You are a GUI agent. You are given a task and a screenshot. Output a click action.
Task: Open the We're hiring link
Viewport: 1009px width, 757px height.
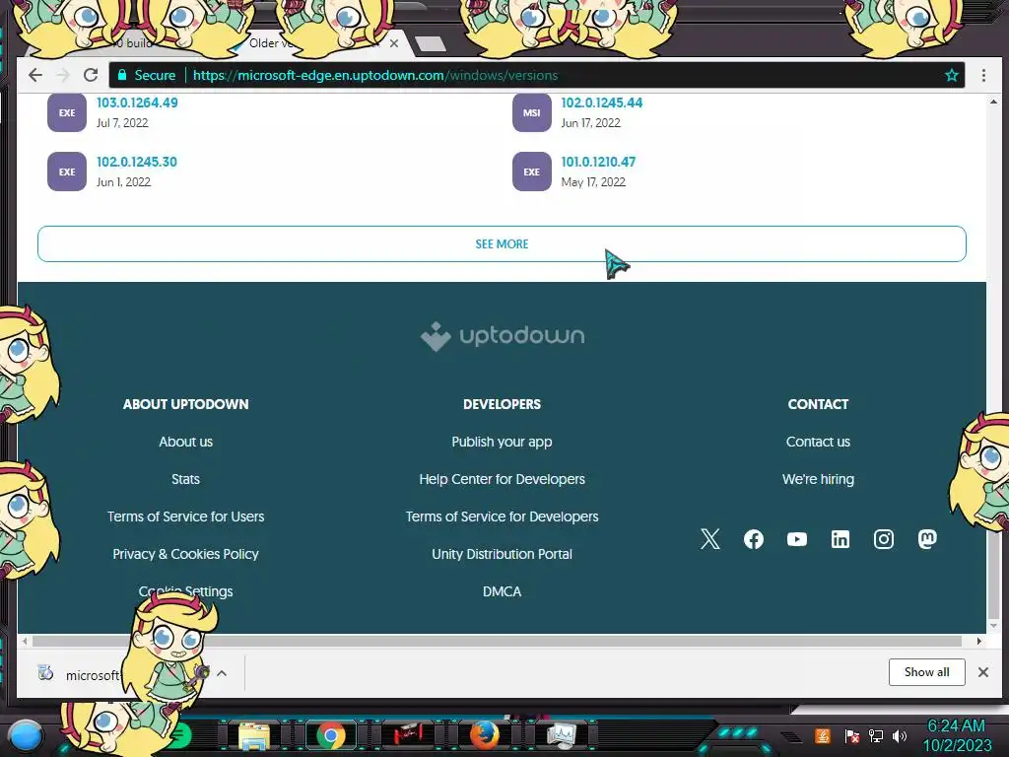tap(818, 479)
